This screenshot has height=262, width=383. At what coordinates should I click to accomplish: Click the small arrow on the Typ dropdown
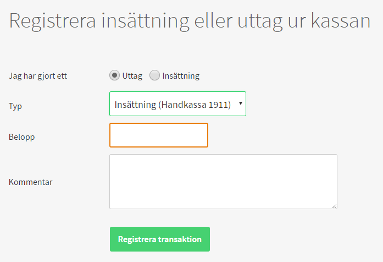coord(241,103)
